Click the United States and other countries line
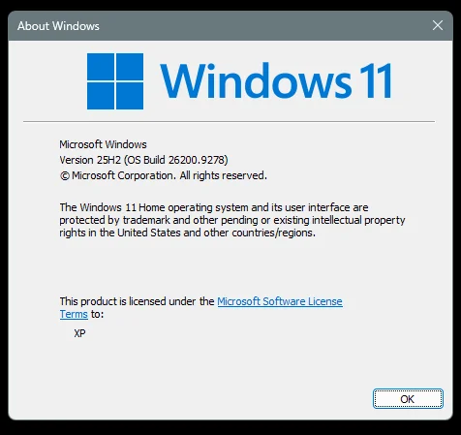This screenshot has width=461, height=435. pos(187,233)
